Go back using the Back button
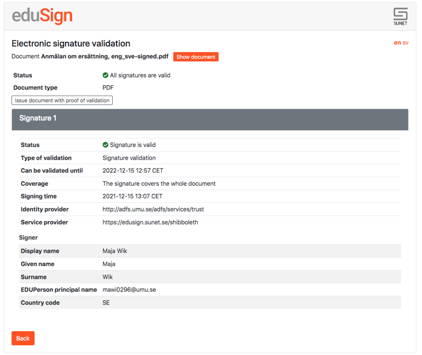 tap(23, 338)
